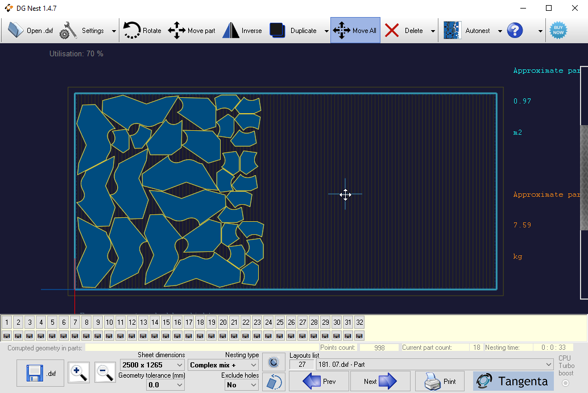Open the Geometry tolerance dropdown
The width and height of the screenshot is (588, 393).
coord(165,384)
